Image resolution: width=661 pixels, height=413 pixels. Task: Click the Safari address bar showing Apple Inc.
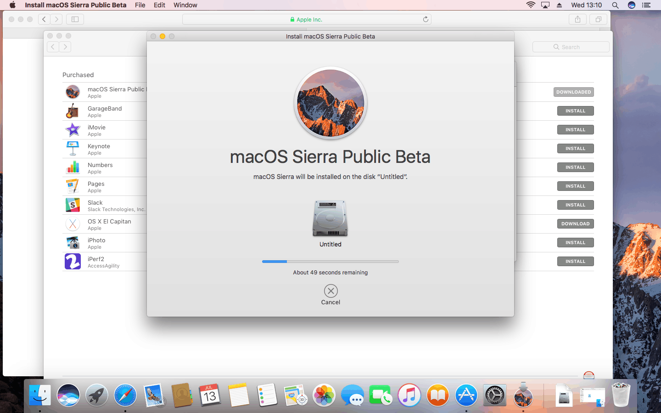point(307,19)
